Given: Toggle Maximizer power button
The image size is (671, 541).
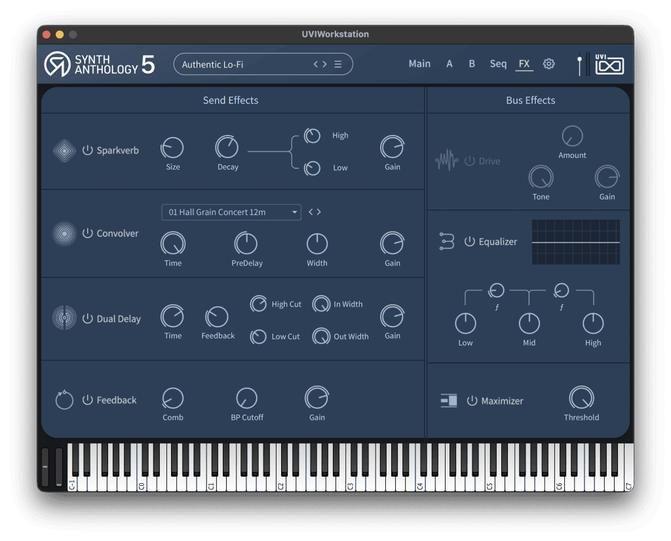Looking at the screenshot, I should [472, 401].
